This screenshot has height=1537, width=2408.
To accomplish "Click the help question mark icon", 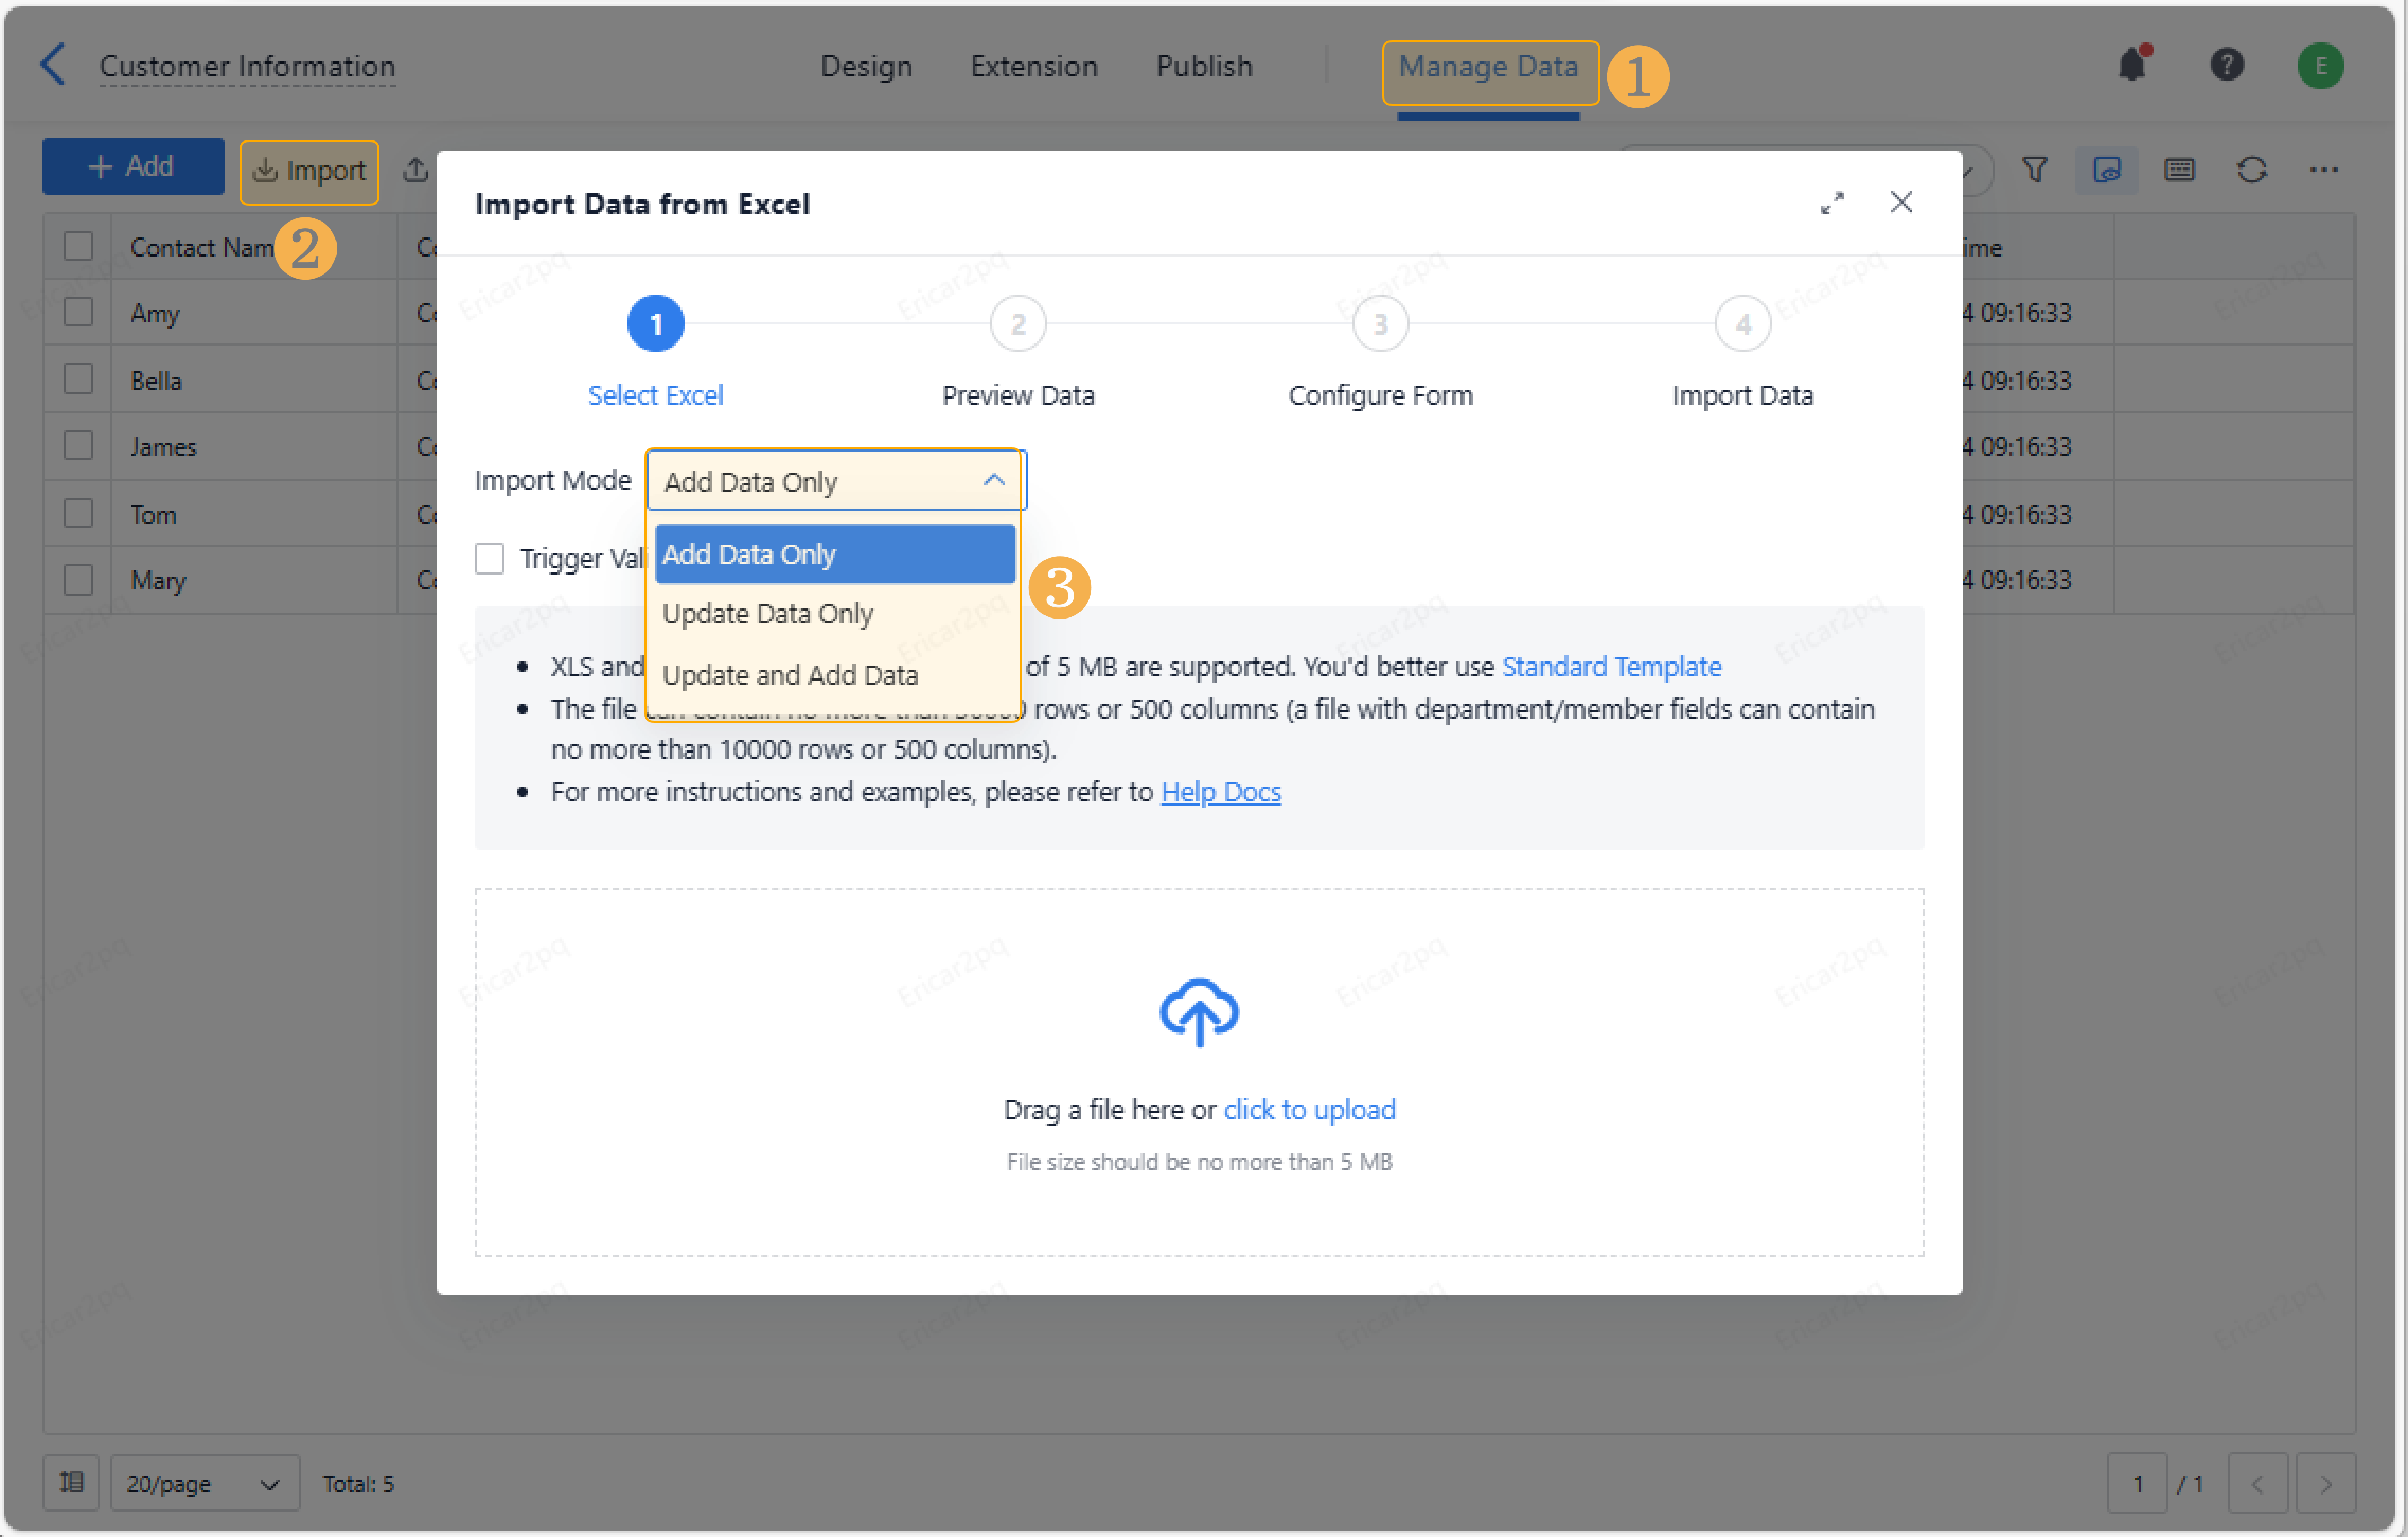I will [x=2226, y=65].
